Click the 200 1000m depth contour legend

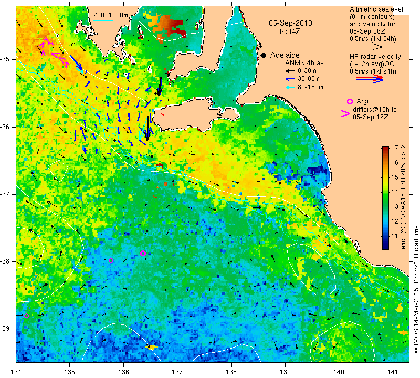(111, 15)
